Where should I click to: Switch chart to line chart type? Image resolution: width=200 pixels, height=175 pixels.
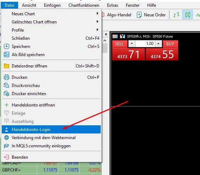pyautogui.click(x=198, y=15)
